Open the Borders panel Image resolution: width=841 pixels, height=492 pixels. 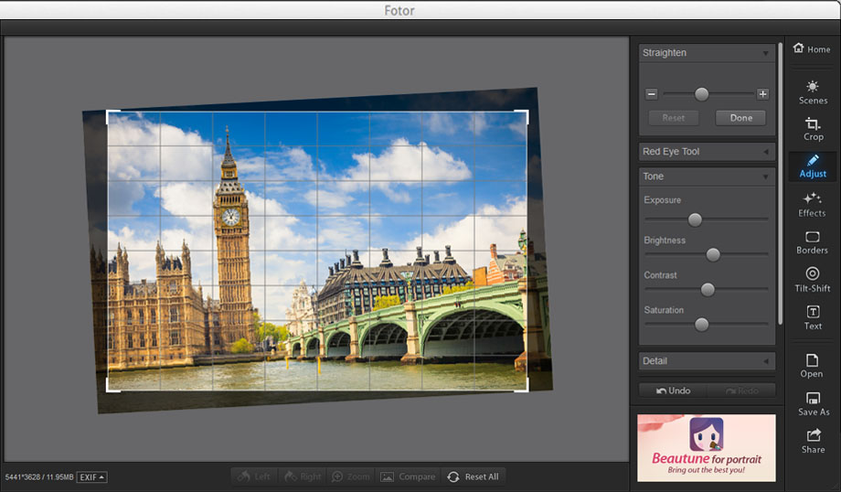812,241
